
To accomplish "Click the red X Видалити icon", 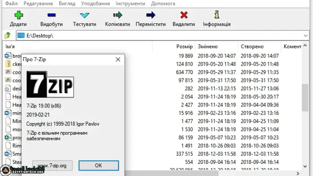I will tap(184, 15).
